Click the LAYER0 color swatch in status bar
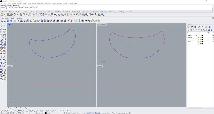The image size is (214, 114). [x=46, y=113]
